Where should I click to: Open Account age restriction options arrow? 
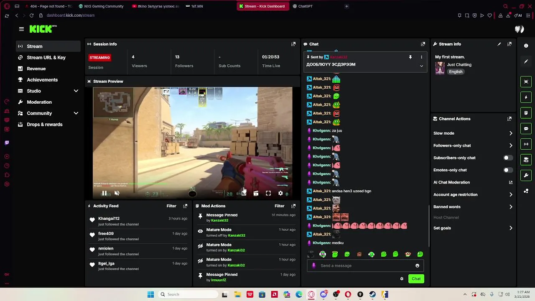pos(511,195)
